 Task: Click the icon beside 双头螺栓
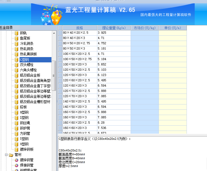click(17, 65)
